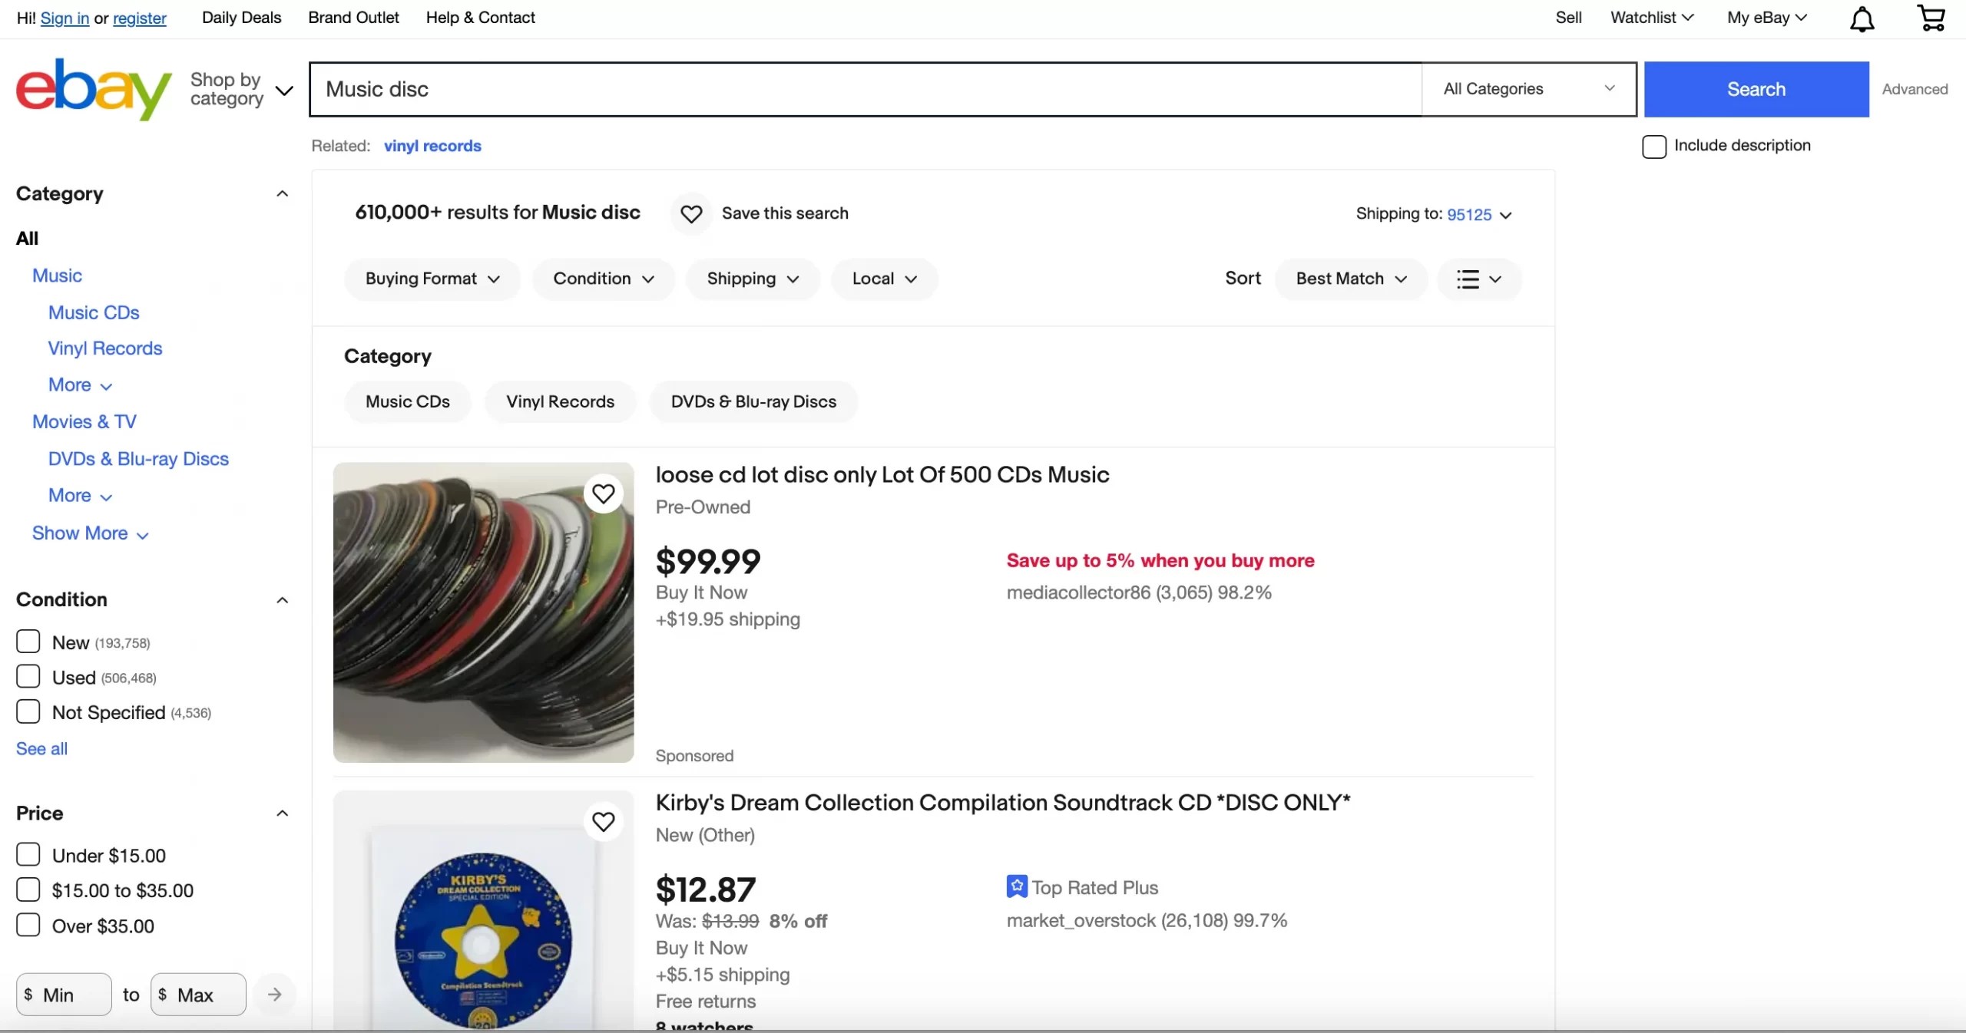
Task: Go to the Sell menu item
Action: tap(1567, 17)
